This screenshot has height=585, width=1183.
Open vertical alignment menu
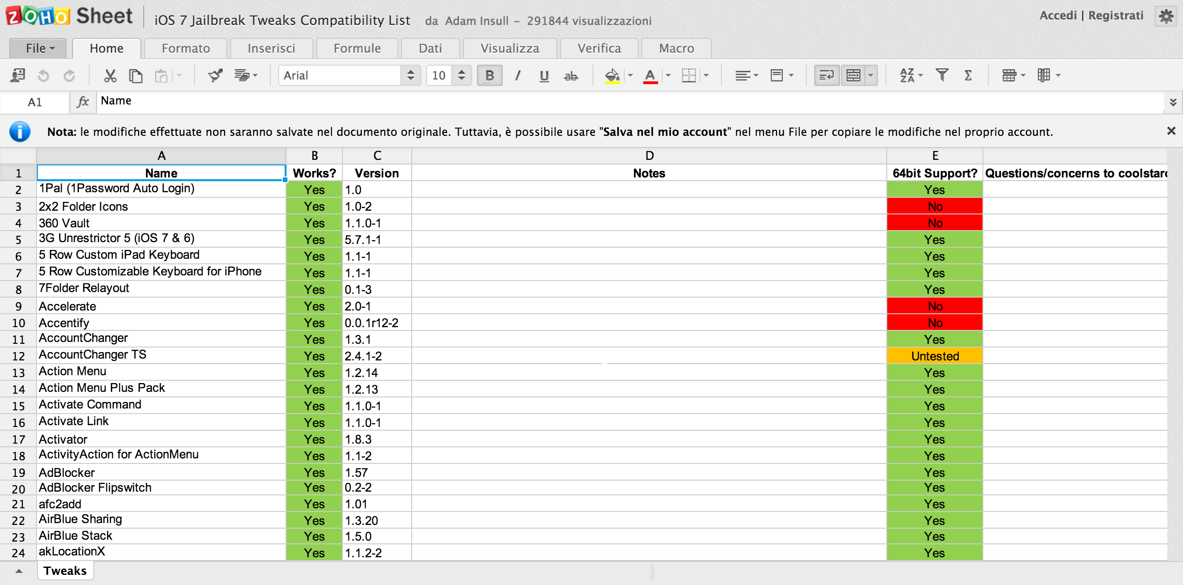tap(782, 75)
